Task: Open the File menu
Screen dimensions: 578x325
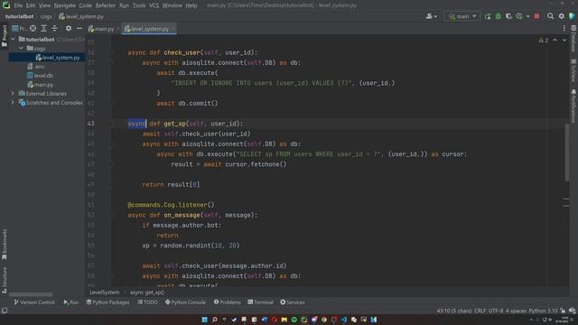Action: point(18,5)
